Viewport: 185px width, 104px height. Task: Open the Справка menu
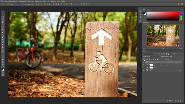[63, 1]
